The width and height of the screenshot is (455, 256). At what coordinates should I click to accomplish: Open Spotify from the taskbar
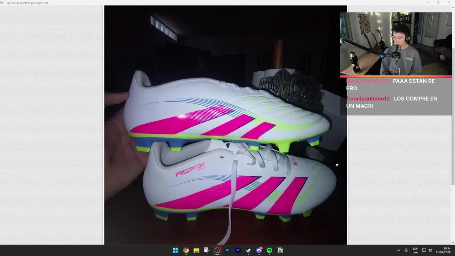coord(269,250)
